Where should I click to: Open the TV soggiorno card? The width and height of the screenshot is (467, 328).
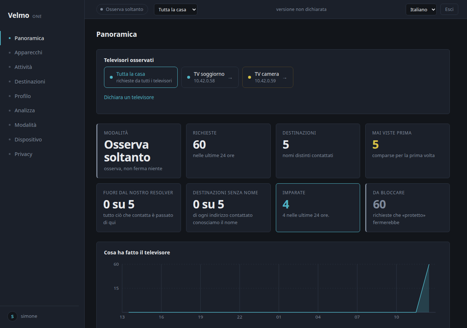(x=210, y=77)
